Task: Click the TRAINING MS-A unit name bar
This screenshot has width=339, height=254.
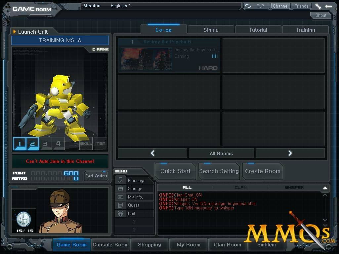Action: (x=60, y=40)
